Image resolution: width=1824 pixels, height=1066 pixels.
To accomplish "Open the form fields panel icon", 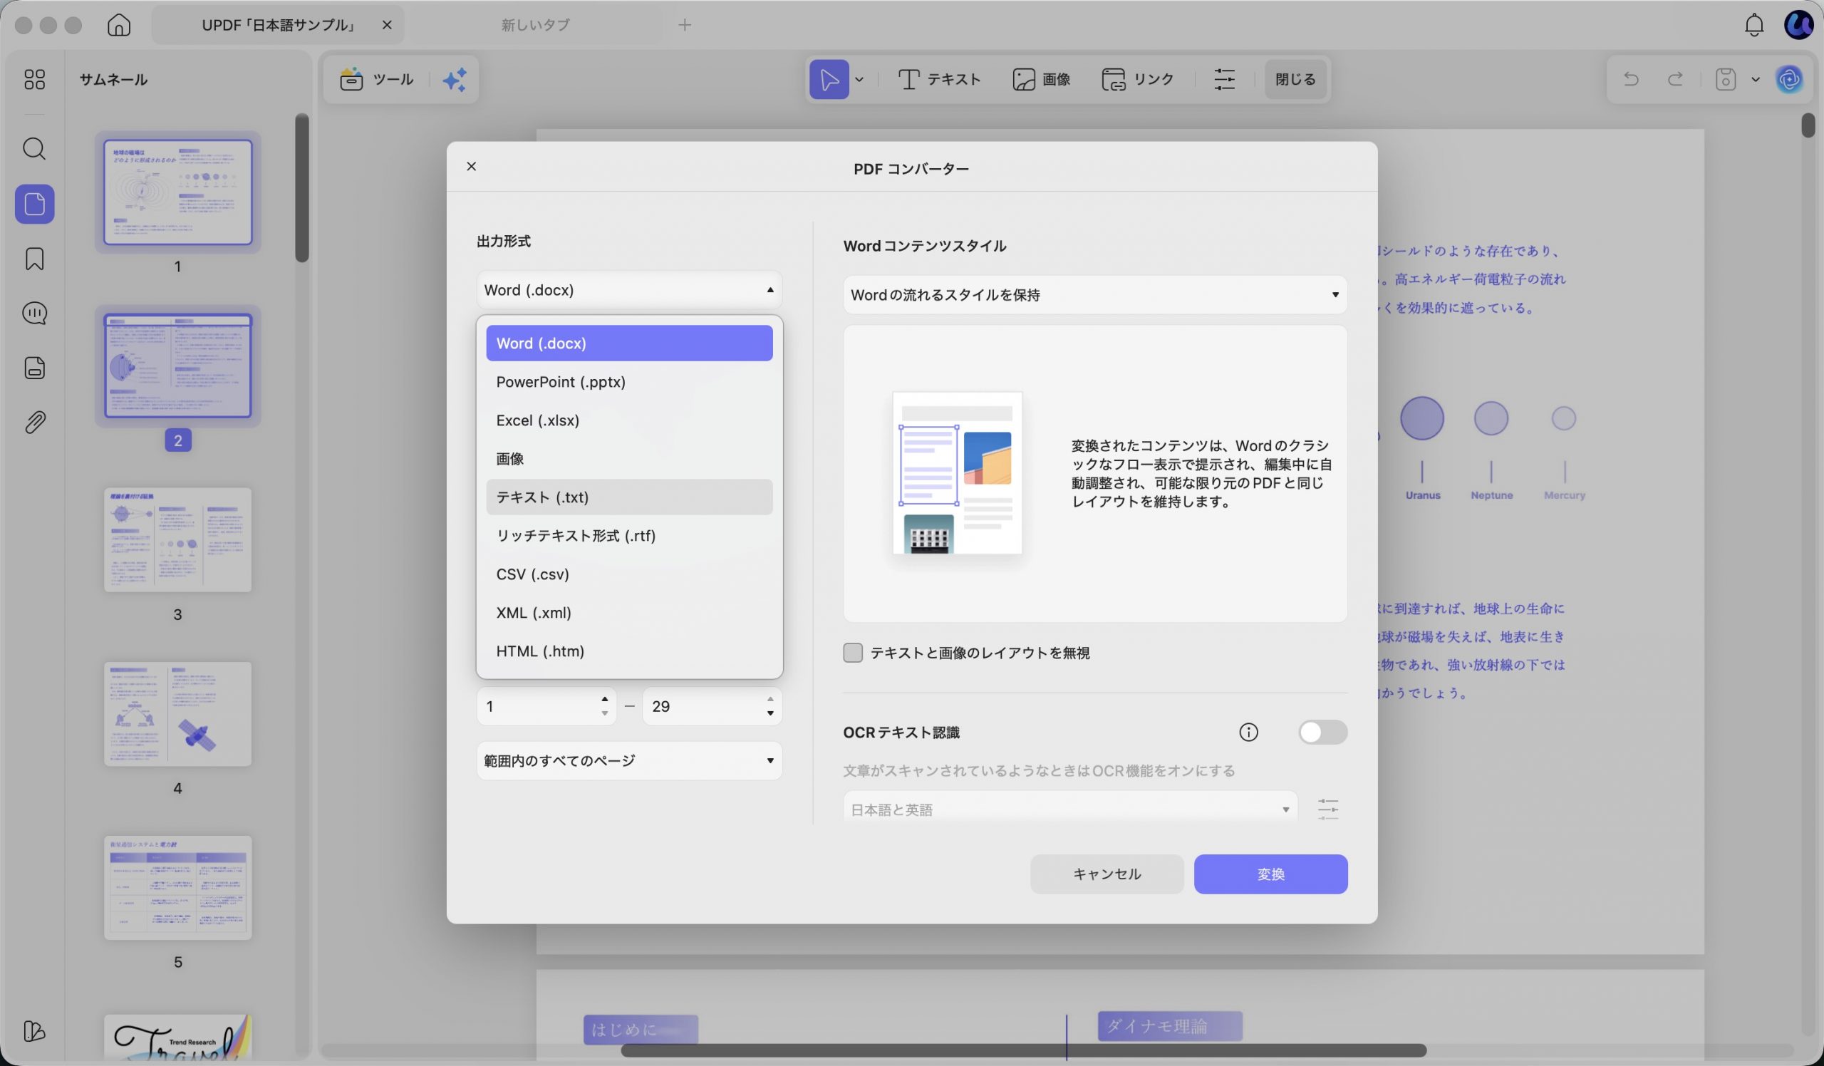I will 35,368.
